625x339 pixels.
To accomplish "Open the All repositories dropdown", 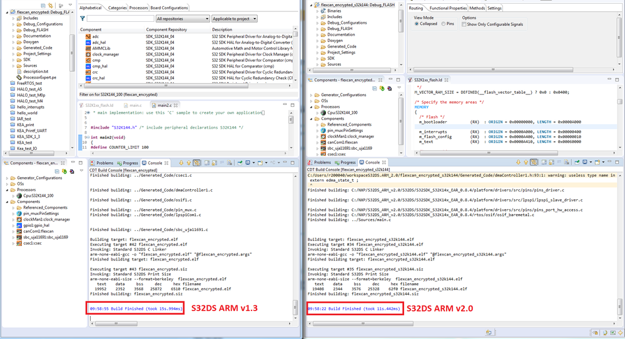I will 183,19.
